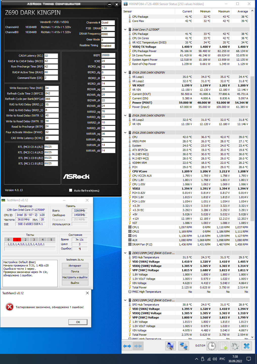Image resolution: width=257 pixels, height=364 pixels.
Task: Click test 4 indicator box in Тесты
Action: click(x=43, y=240)
